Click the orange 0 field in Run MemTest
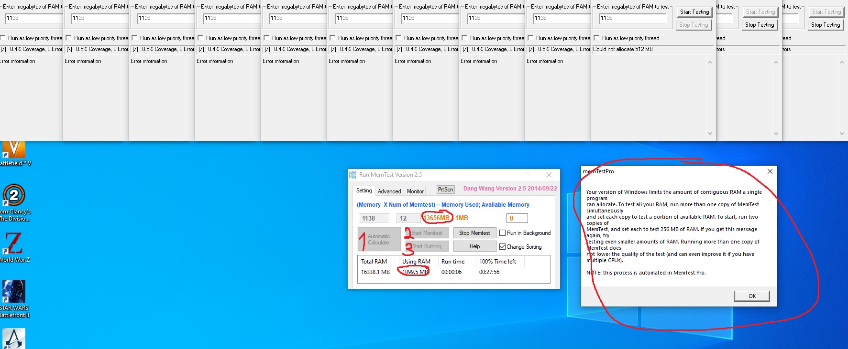 coord(517,218)
